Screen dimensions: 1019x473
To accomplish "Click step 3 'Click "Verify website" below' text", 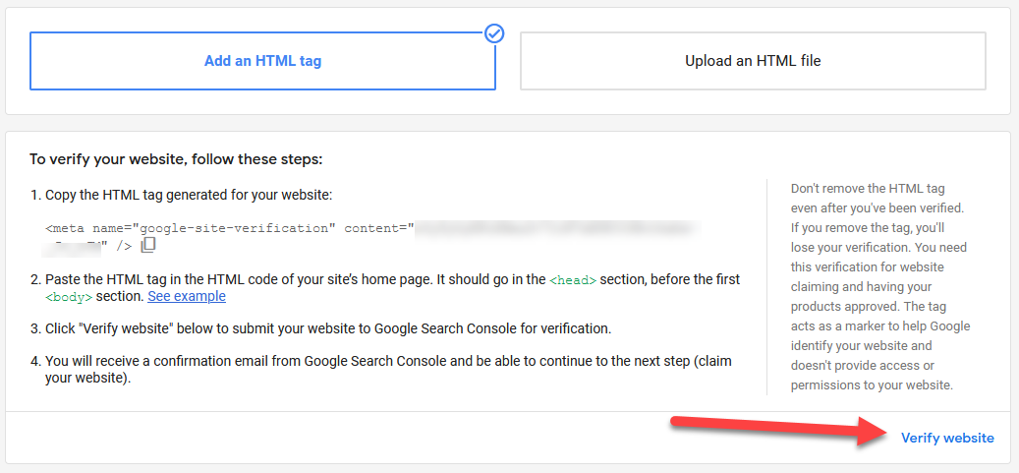I will pos(320,328).
